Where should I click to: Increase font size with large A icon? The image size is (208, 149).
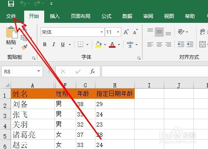126,32
